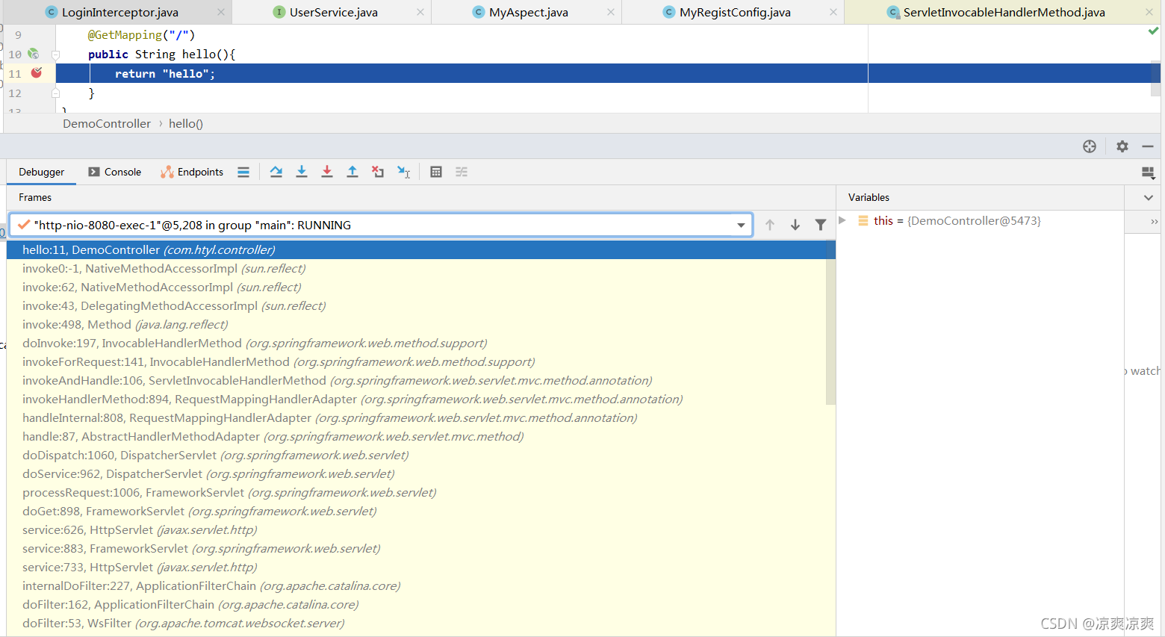Open the Console tab
This screenshot has height=637, width=1165.
pos(115,172)
